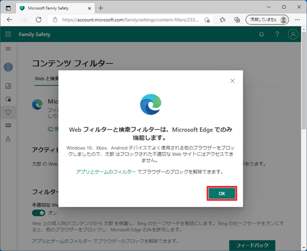Open overview dashboard sidebar icon
The image size is (307, 251).
[x=8, y=86]
